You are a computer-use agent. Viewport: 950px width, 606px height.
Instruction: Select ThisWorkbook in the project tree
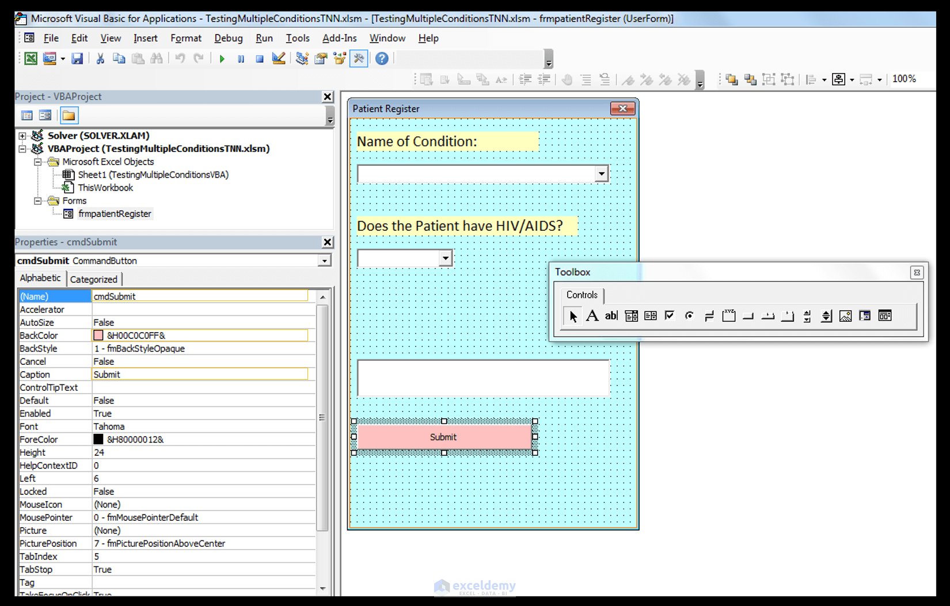[x=105, y=188]
